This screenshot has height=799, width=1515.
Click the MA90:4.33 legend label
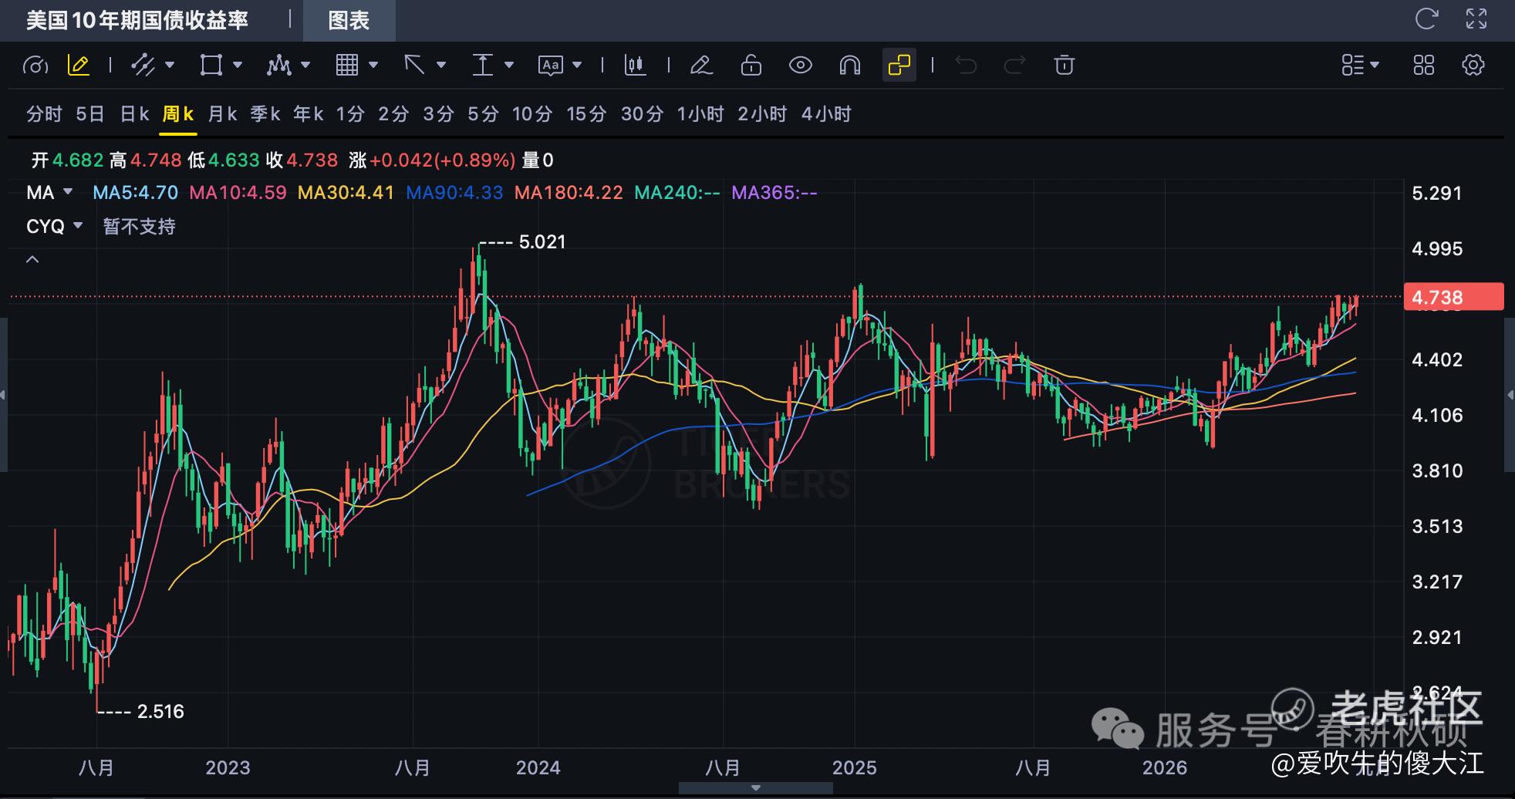coord(454,192)
